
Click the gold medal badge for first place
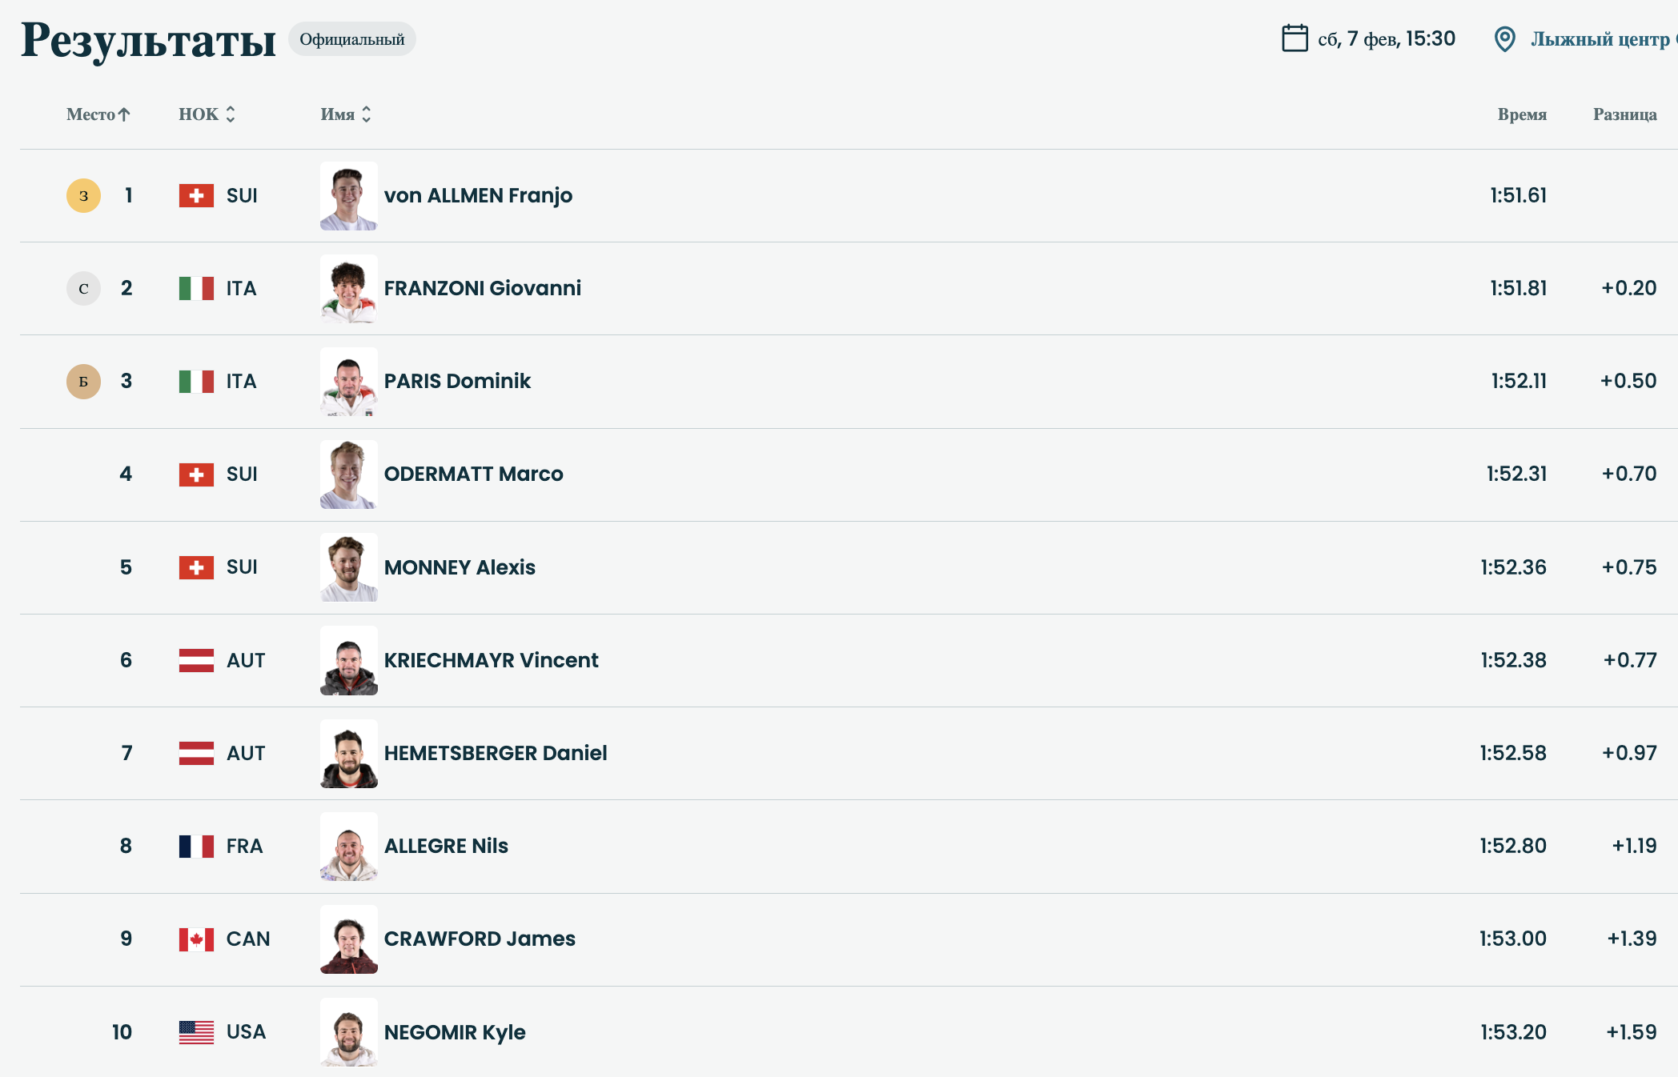click(x=83, y=196)
